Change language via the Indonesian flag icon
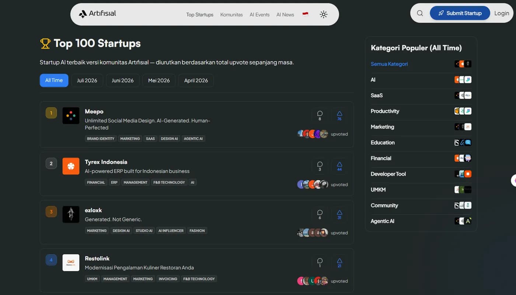 pos(305,14)
